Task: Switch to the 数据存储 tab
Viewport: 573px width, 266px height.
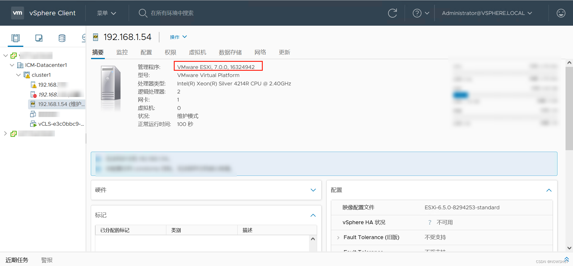Action: pyautogui.click(x=230, y=52)
